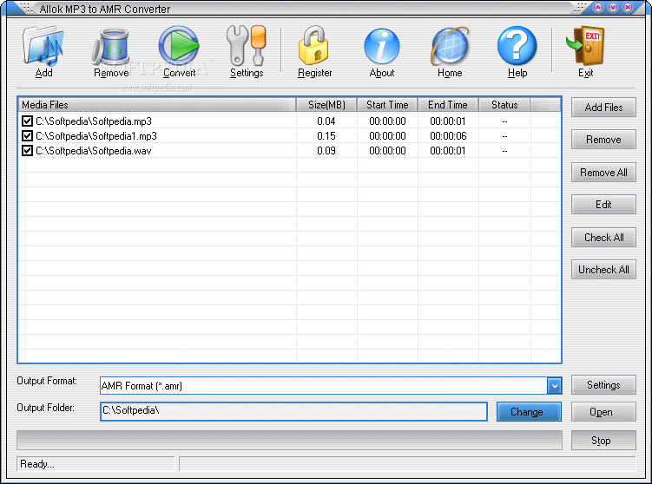The image size is (652, 484).
Task: Click the Remove All button
Action: click(x=603, y=172)
